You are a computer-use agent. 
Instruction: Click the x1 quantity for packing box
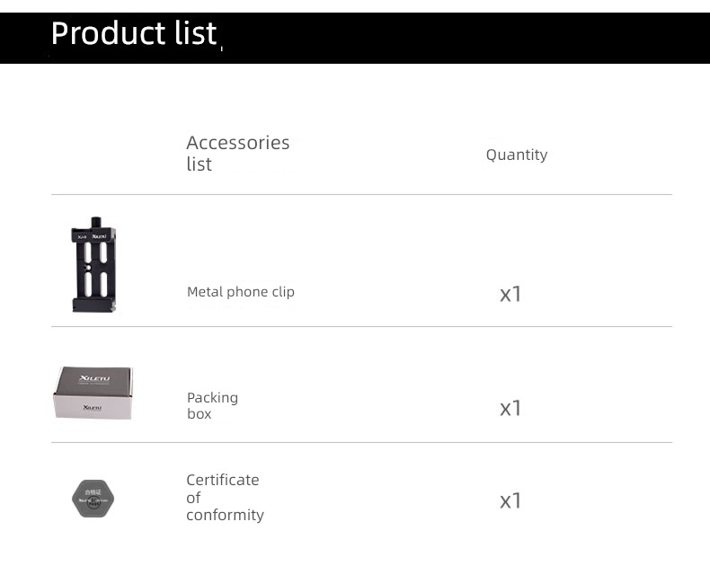point(510,409)
